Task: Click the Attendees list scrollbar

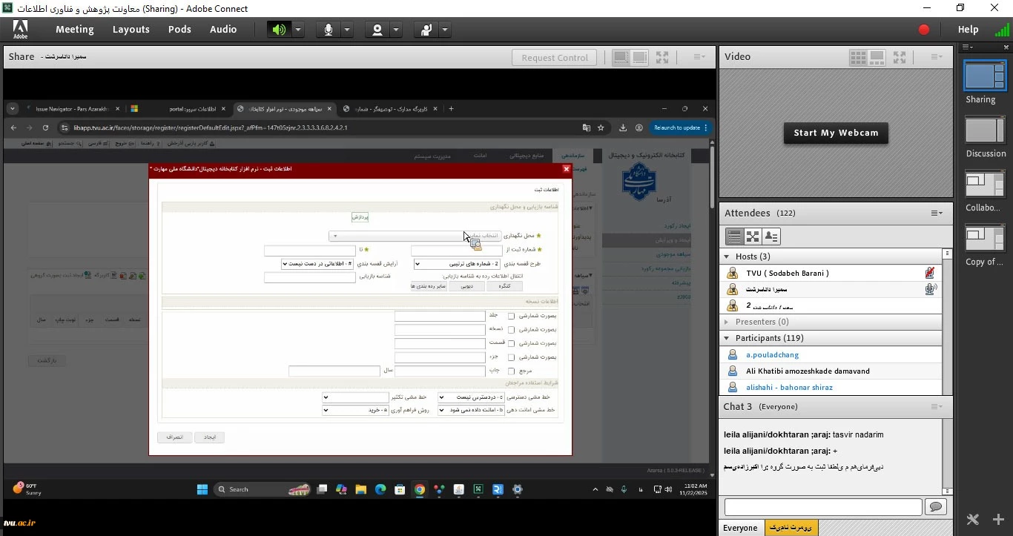Action: click(x=947, y=319)
